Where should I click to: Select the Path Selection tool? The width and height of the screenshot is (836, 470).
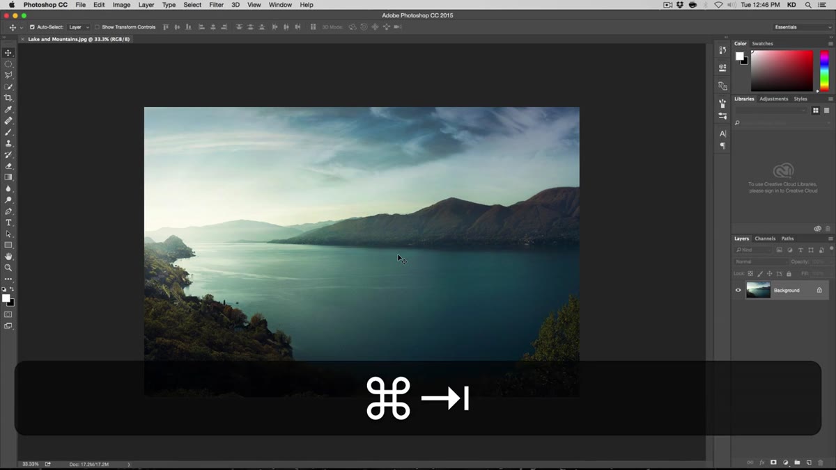(x=8, y=234)
